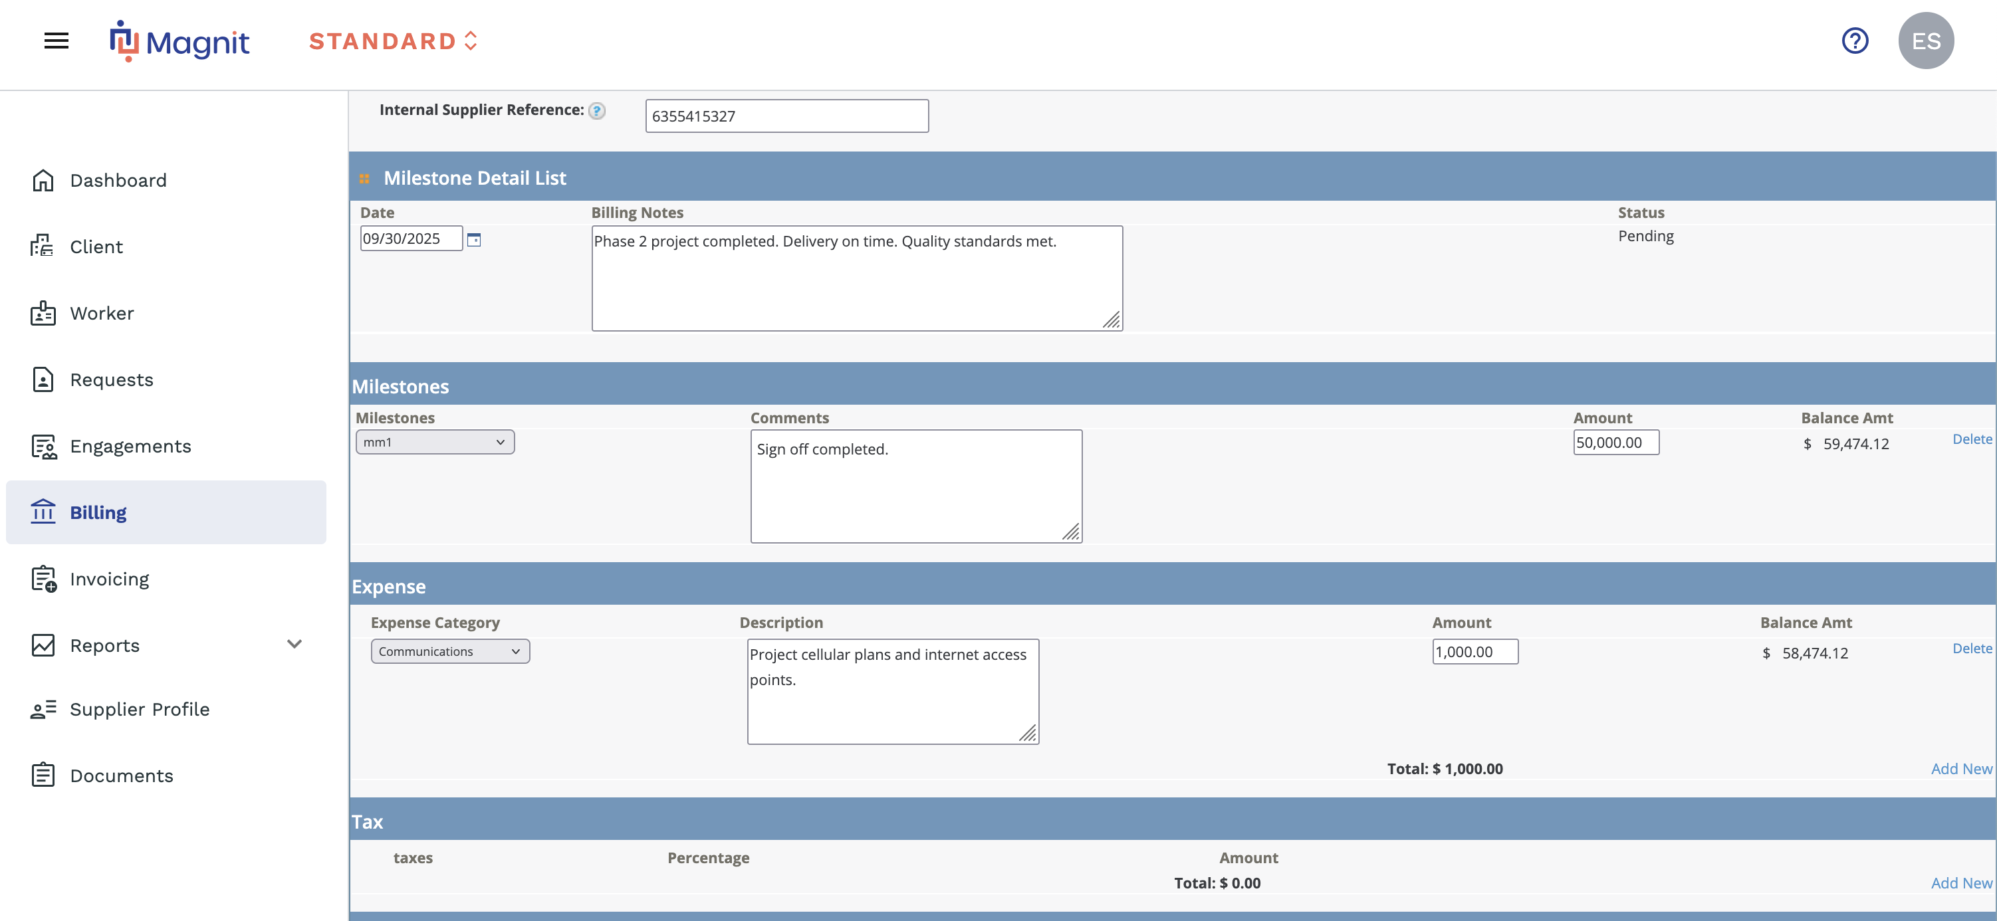Viewport: 1997px width, 921px height.
Task: Click the Billing Notes text area
Action: coord(856,278)
